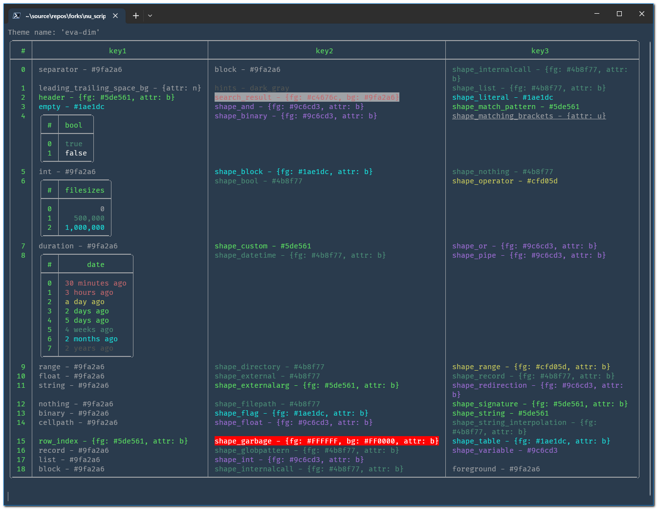Click the text 'foreground - #9fa2a6'
This screenshot has width=657, height=509.
[496, 469]
